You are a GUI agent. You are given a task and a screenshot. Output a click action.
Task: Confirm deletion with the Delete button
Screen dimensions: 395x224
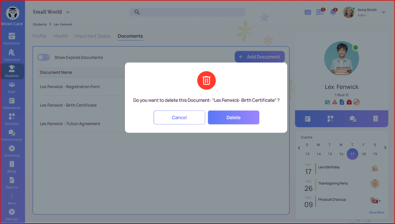[233, 117]
